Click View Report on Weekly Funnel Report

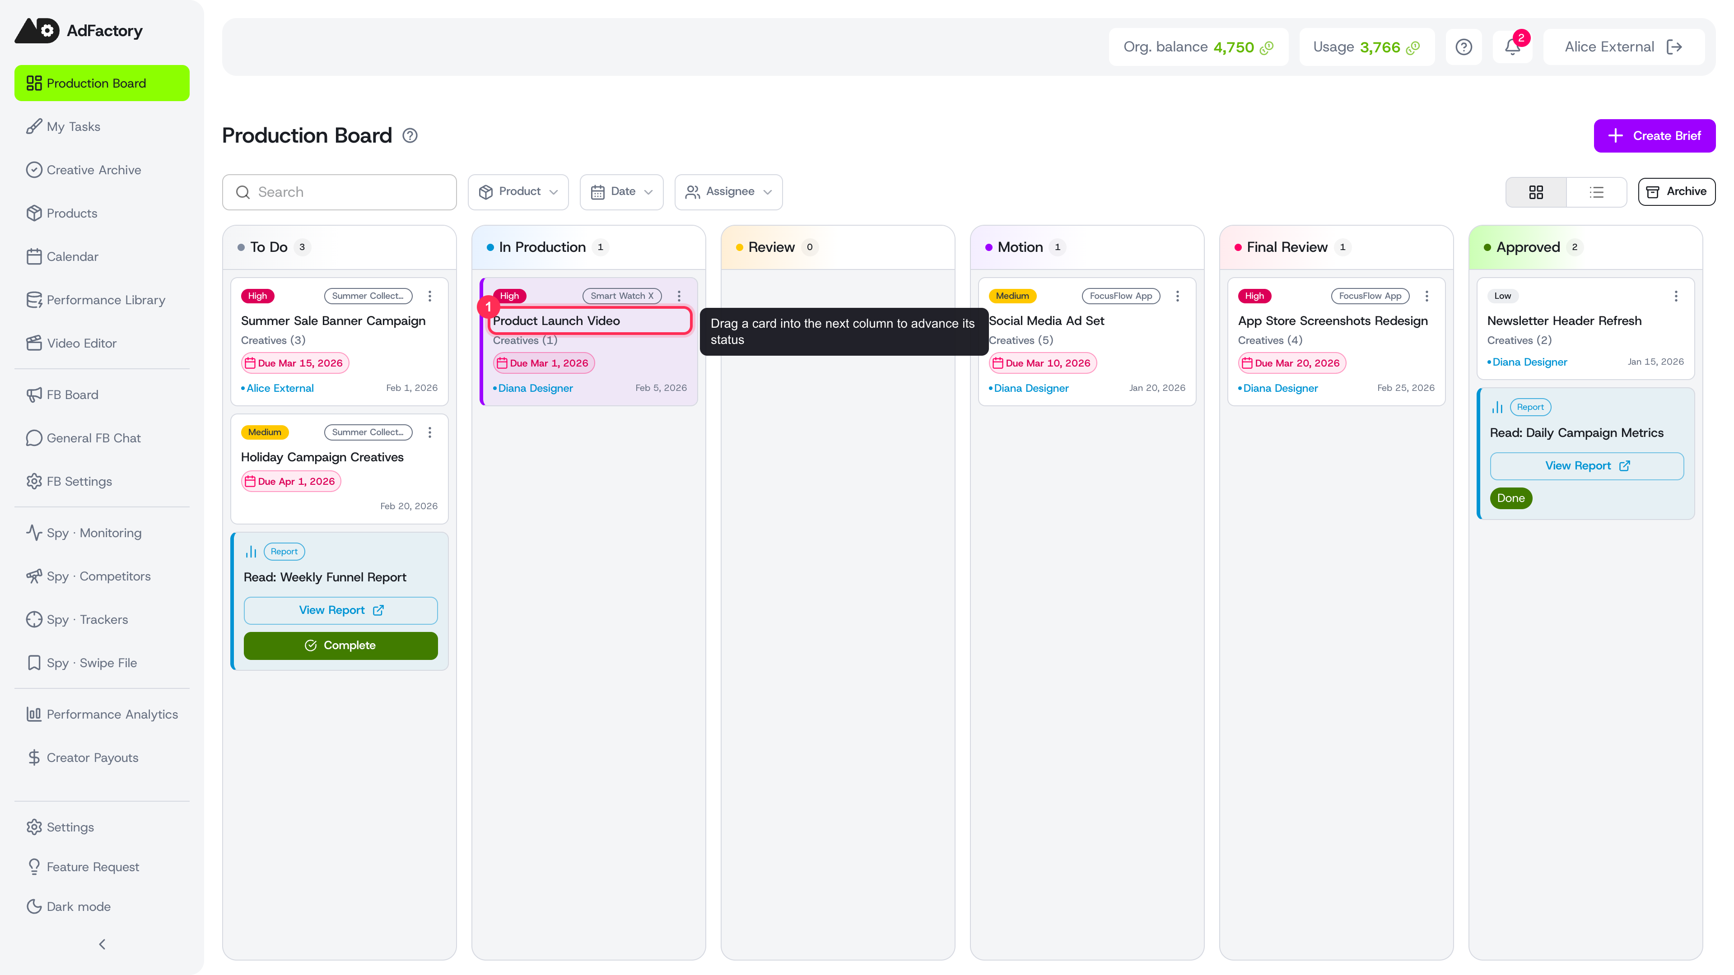[340, 610]
